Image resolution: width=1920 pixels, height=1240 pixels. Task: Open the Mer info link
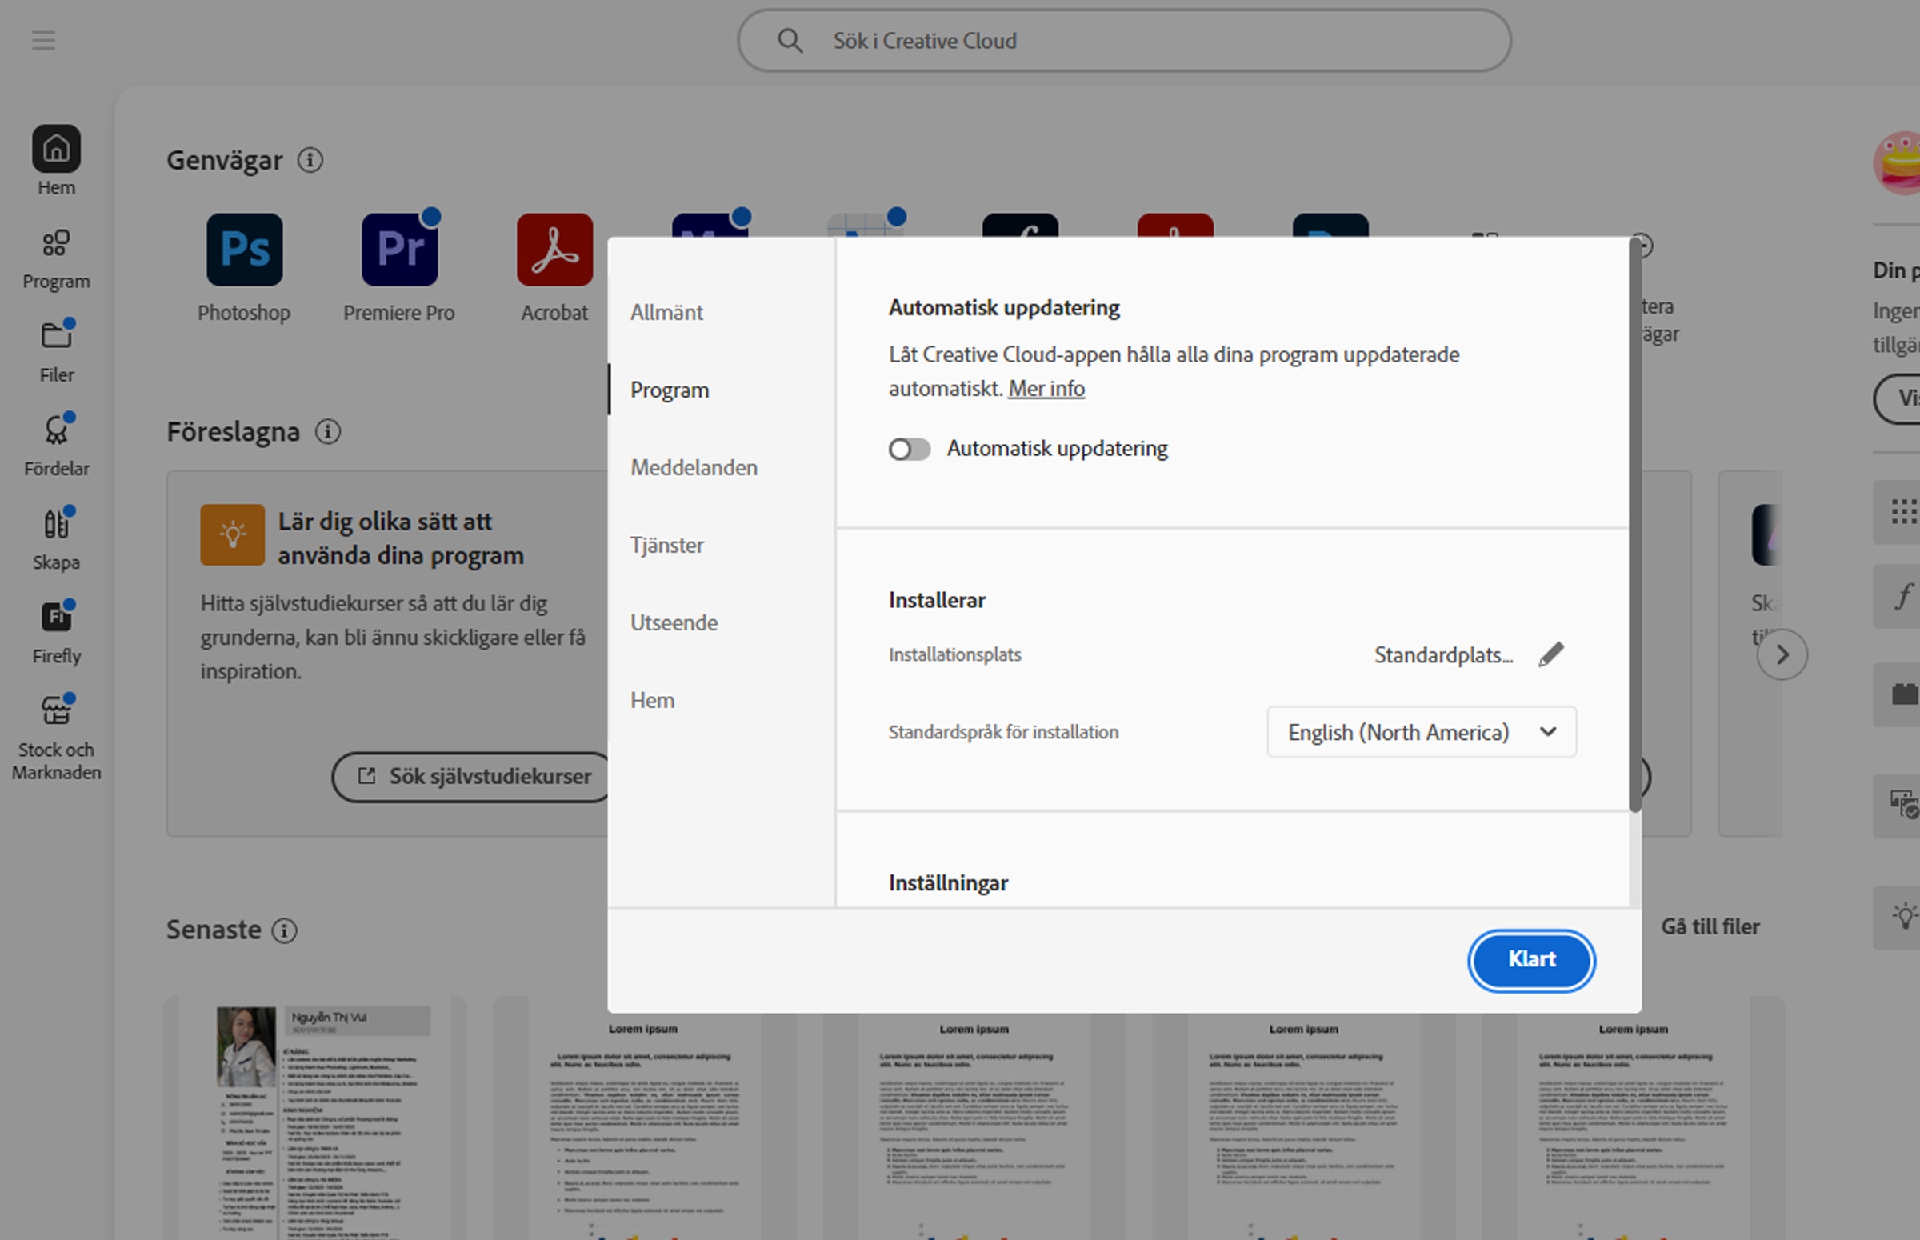click(1045, 388)
